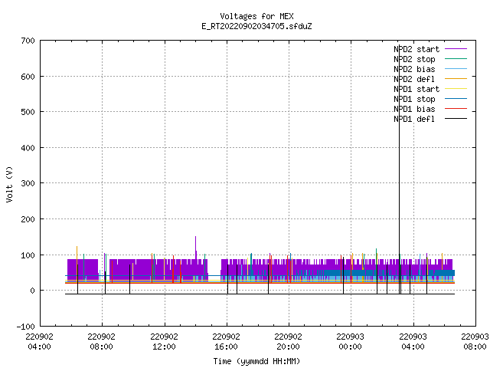The height and width of the screenshot is (368, 490).
Task: Click the 'NPD2 bias' legend label
Action: tap(414, 69)
